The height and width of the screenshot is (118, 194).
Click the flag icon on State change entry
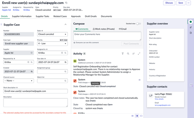(x=139, y=80)
